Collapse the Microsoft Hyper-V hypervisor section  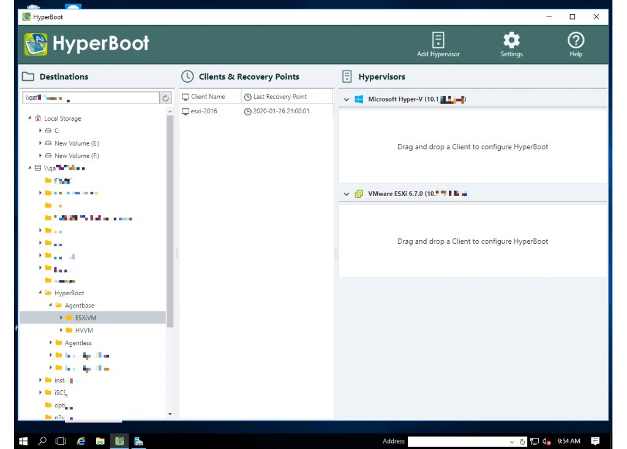click(346, 99)
